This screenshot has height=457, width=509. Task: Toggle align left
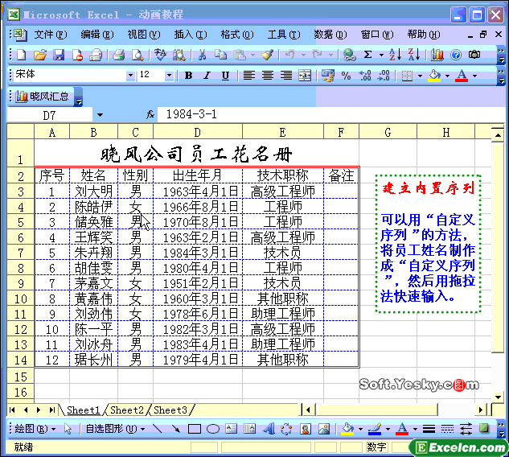click(x=248, y=76)
